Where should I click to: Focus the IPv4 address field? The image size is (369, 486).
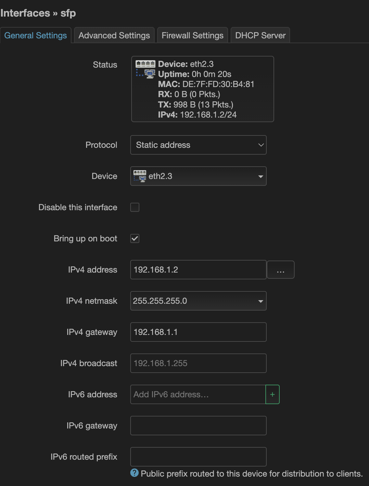tap(198, 270)
